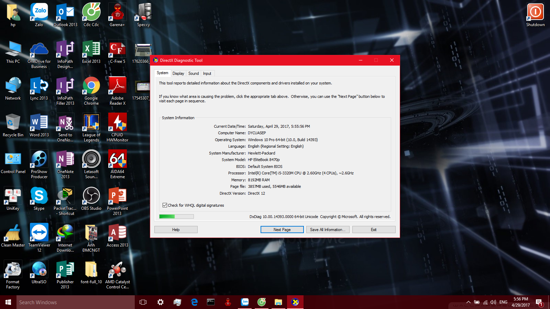Viewport: 550px width, 309px height.
Task: Launch C-Free 5 shortcut
Action: 117,52
